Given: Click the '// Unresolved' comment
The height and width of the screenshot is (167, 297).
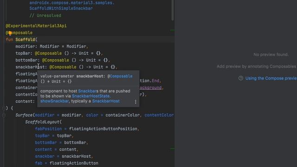Looking at the screenshot, I should coord(45,15).
